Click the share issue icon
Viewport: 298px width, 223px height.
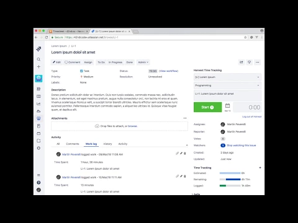point(242,62)
